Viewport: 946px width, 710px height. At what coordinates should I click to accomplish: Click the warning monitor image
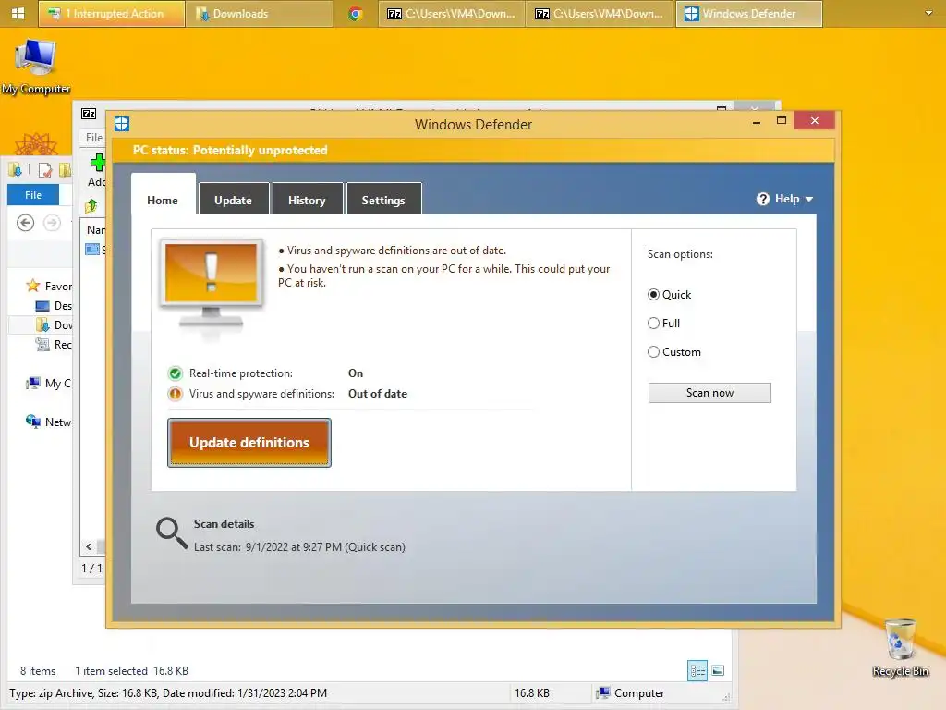pos(212,285)
